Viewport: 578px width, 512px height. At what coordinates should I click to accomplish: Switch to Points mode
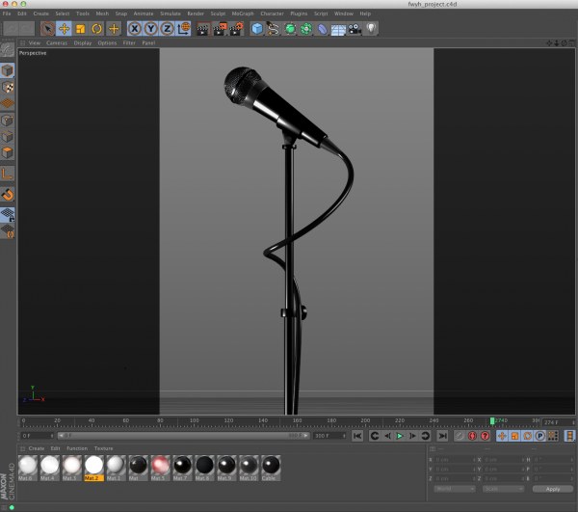pos(8,121)
